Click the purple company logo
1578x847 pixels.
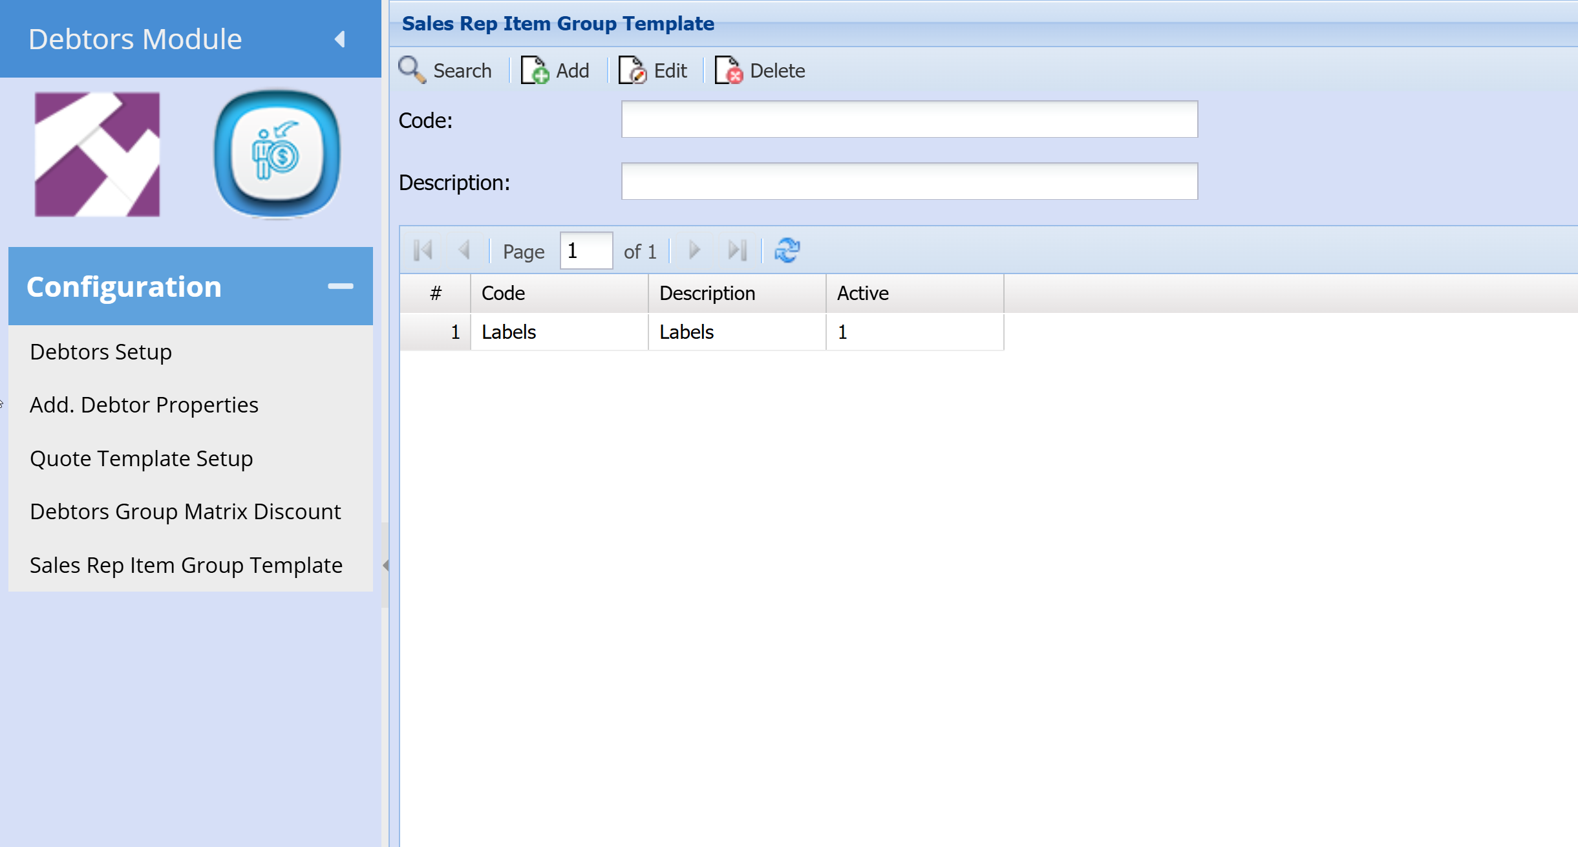[x=97, y=154]
